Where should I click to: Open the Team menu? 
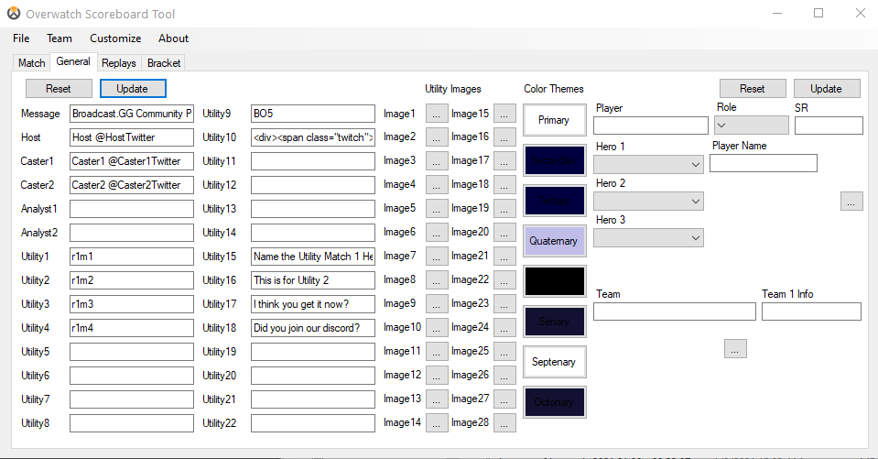pos(60,38)
